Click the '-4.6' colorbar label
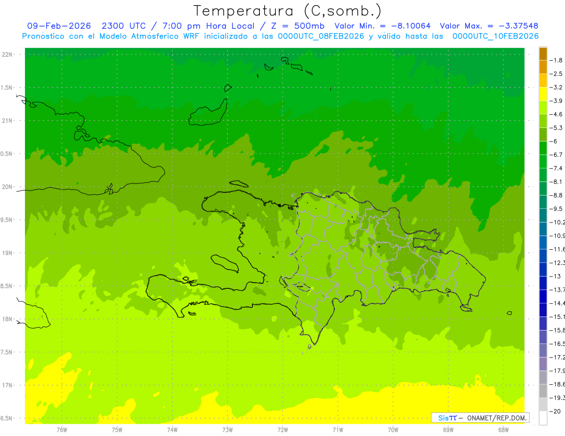The image size is (565, 436). [x=556, y=114]
